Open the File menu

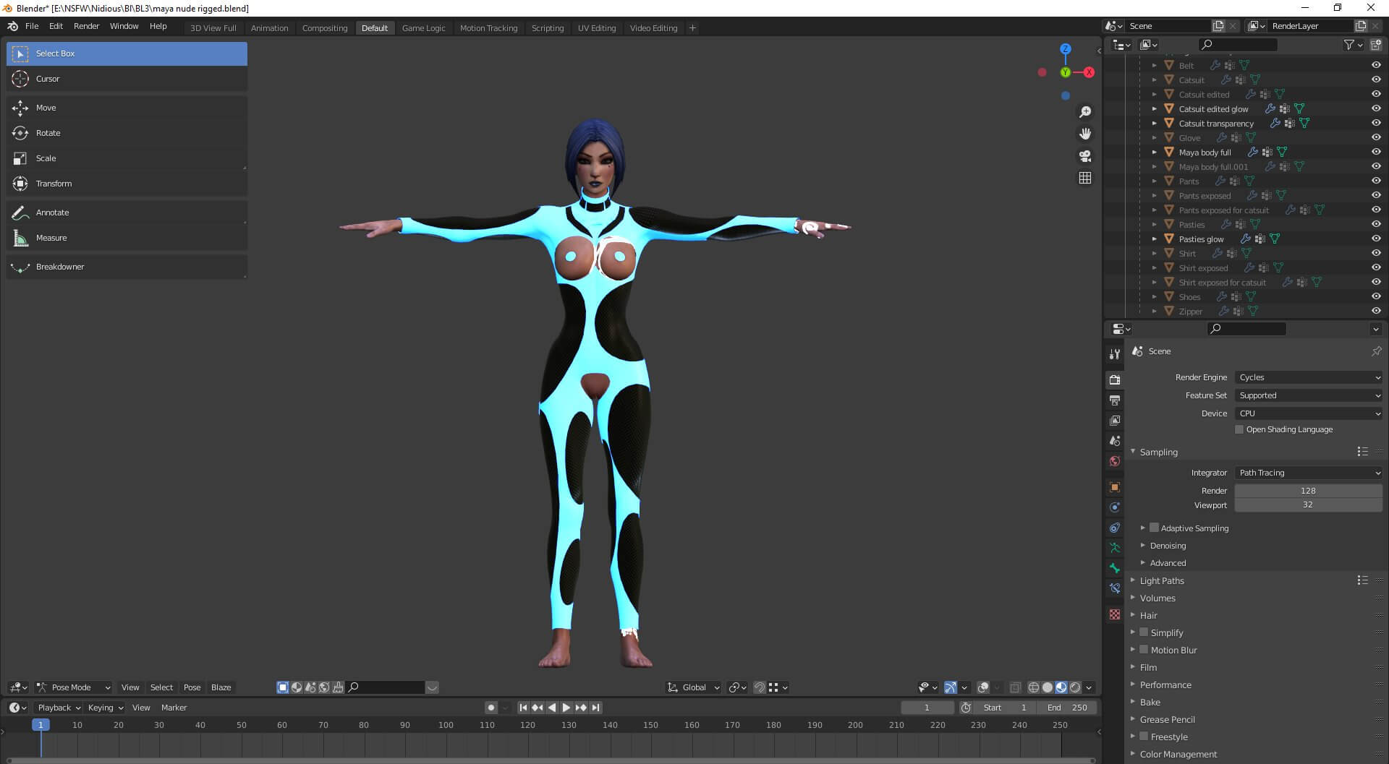coord(32,26)
